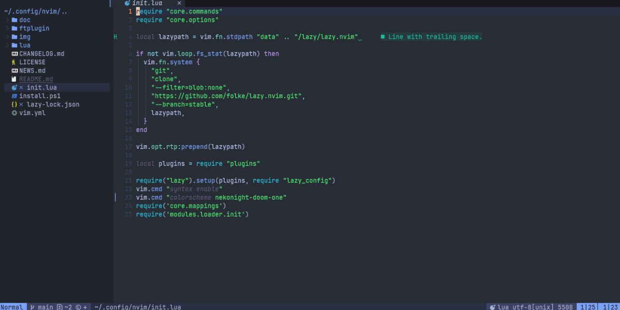Screen dimensions: 620x310
Task: Click the git status mark beside init.lua in tree
Action: (x=21, y=88)
